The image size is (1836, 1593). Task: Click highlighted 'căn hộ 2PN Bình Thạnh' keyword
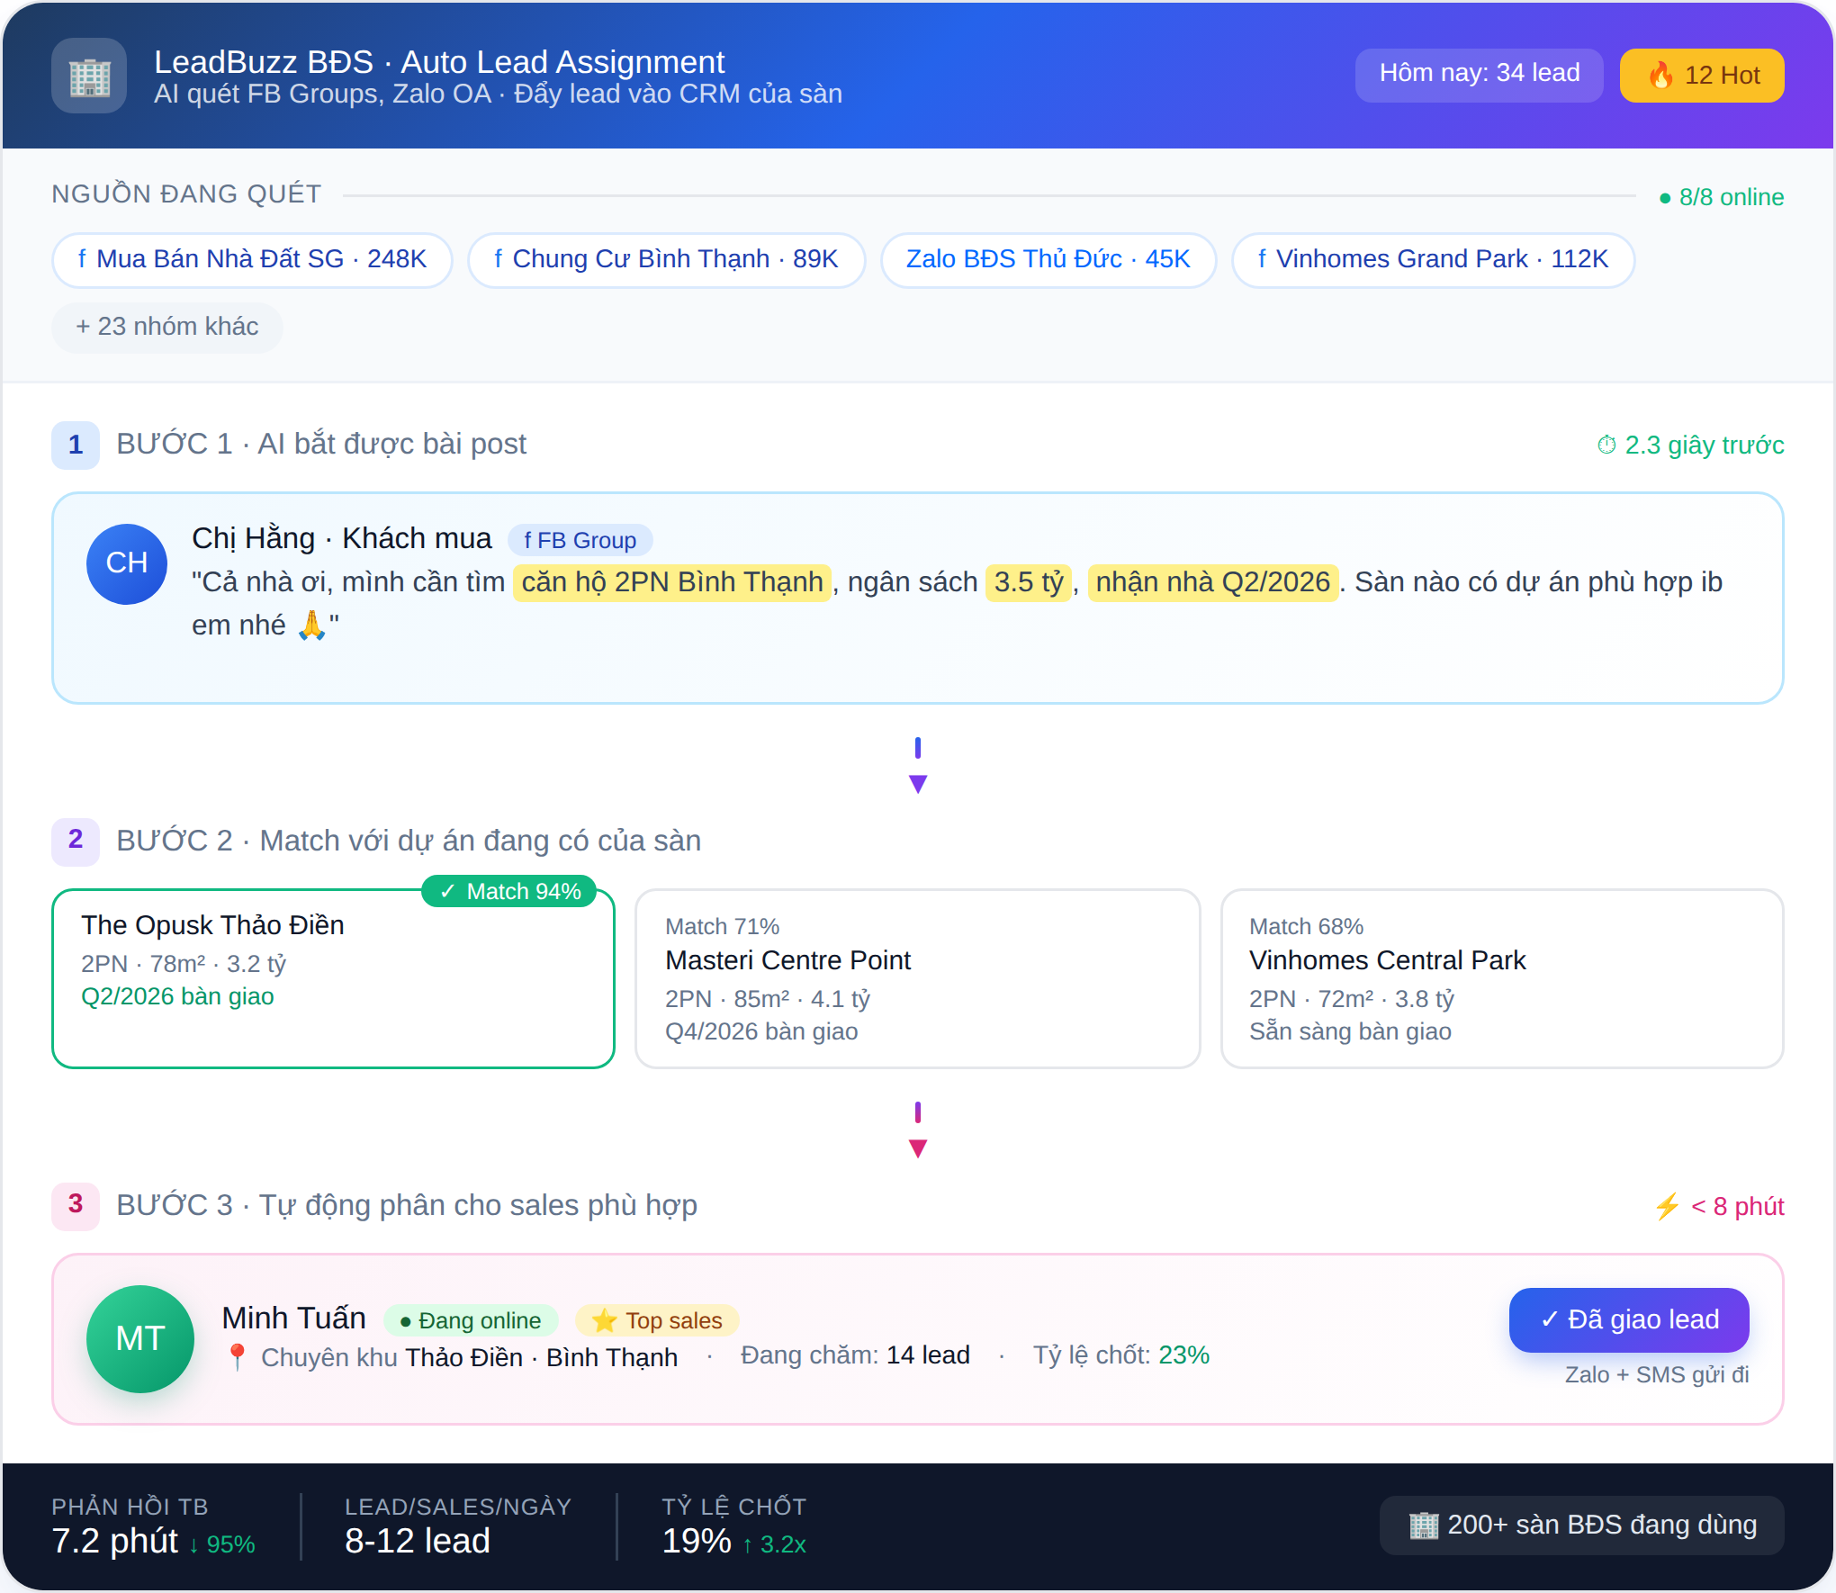click(x=672, y=582)
